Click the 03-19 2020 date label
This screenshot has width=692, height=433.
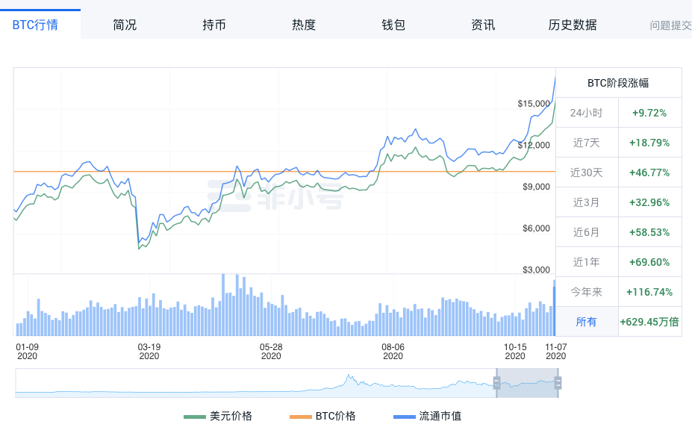(x=149, y=352)
